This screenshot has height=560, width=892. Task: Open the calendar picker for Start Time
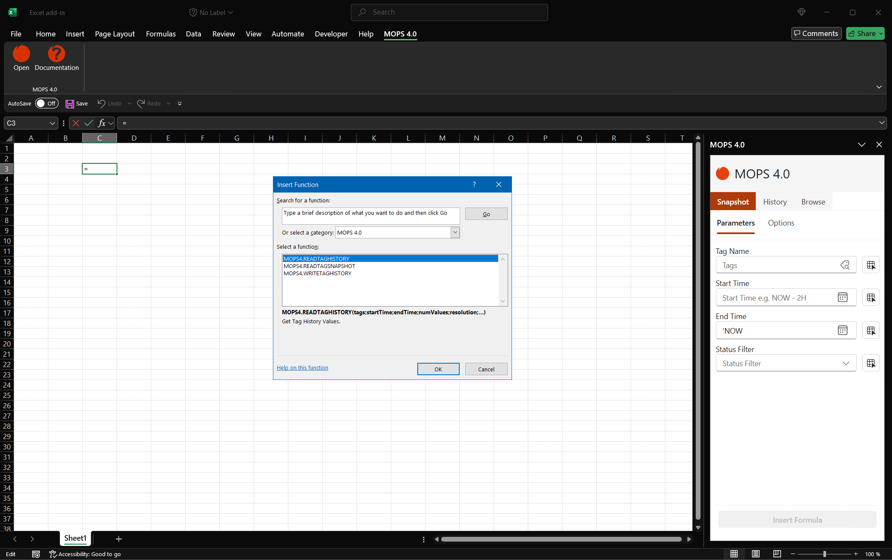pyautogui.click(x=843, y=297)
